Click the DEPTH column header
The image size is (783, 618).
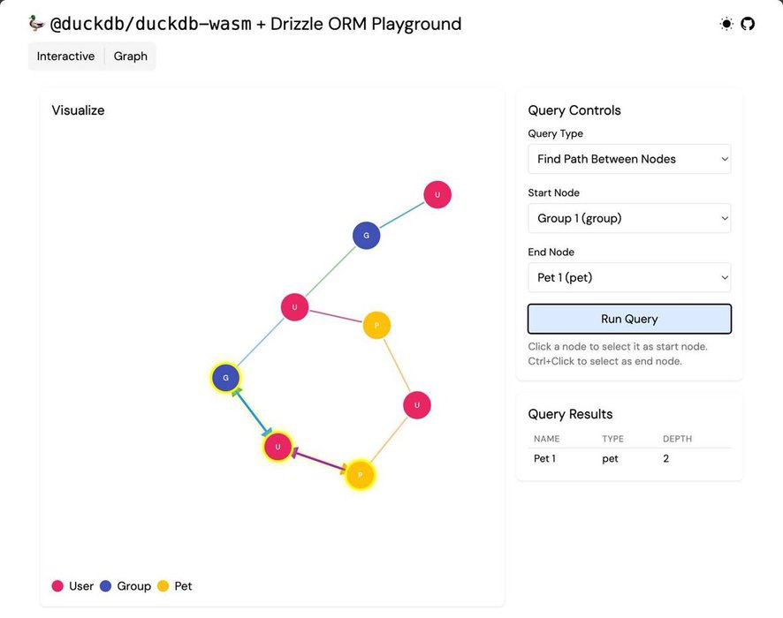678,439
